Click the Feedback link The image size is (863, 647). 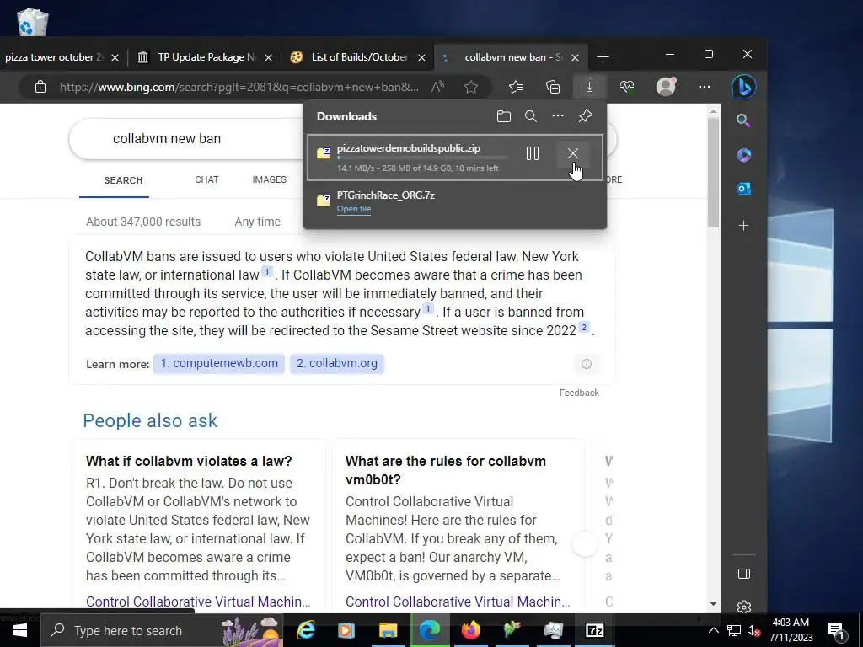579,393
